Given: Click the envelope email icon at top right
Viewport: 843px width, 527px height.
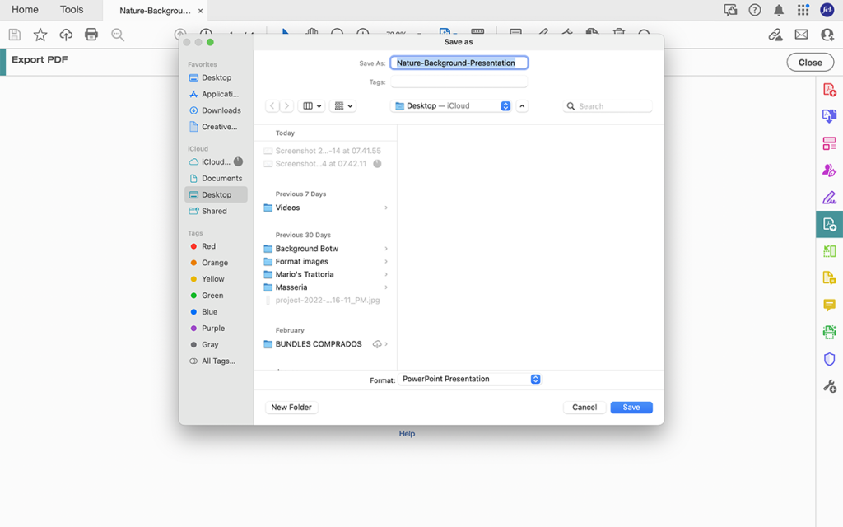Looking at the screenshot, I should pyautogui.click(x=801, y=35).
